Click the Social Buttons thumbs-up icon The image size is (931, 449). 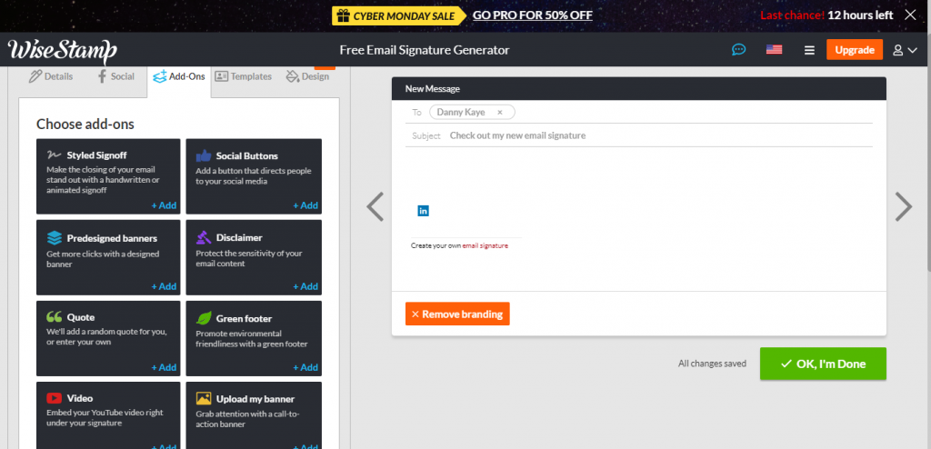click(x=204, y=155)
